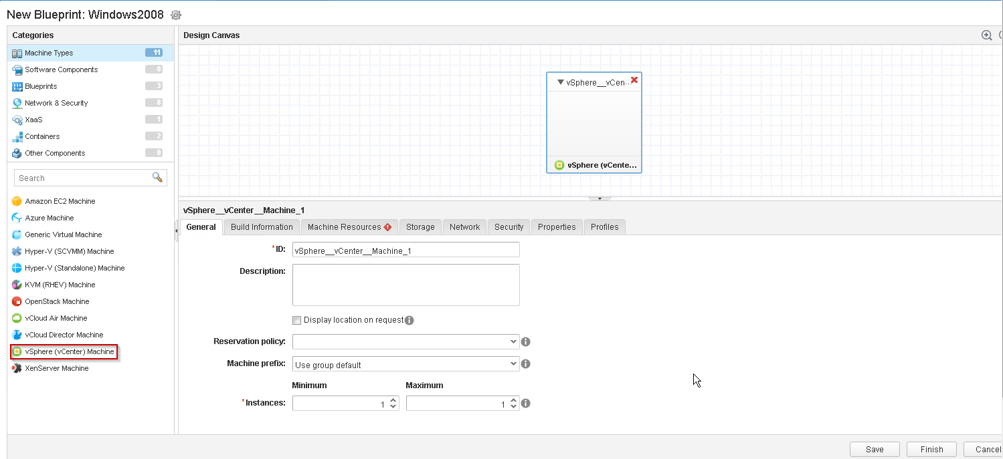The width and height of the screenshot is (1003, 459).
Task: Click the Description text area
Action: pyautogui.click(x=405, y=285)
